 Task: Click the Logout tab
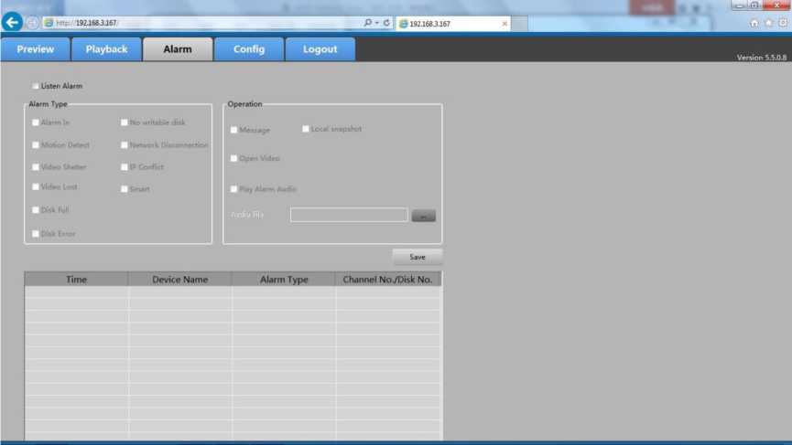pyautogui.click(x=320, y=49)
